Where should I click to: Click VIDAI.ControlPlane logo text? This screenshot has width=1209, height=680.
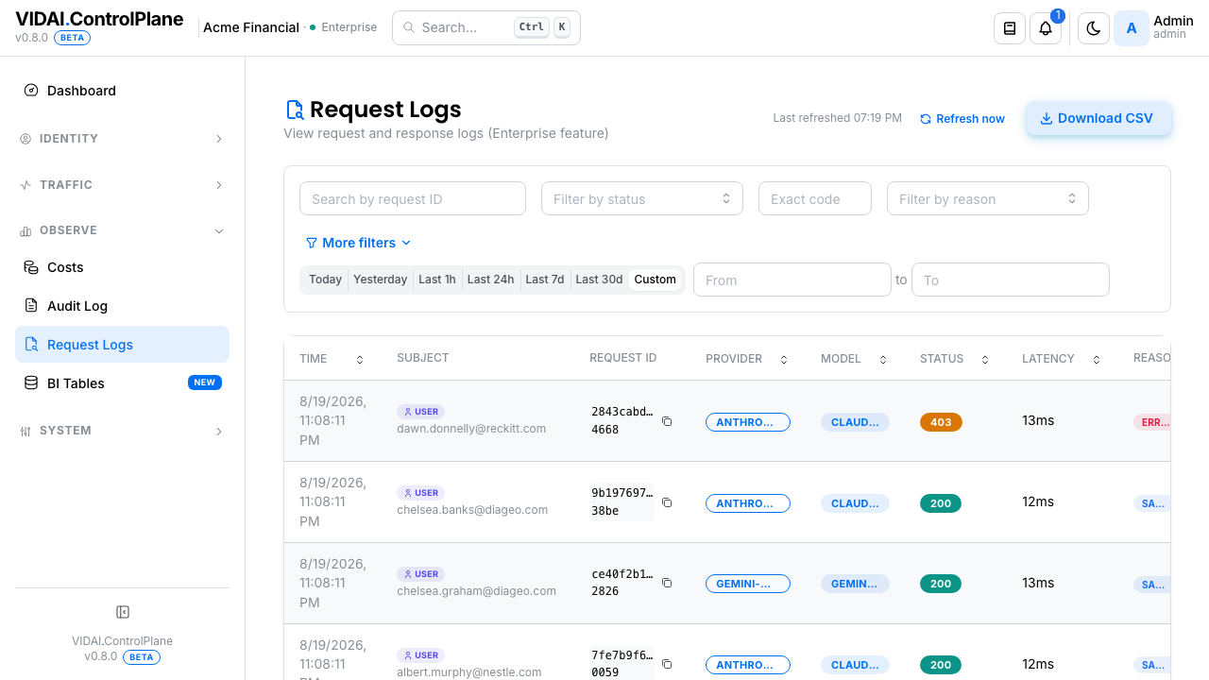point(99,20)
